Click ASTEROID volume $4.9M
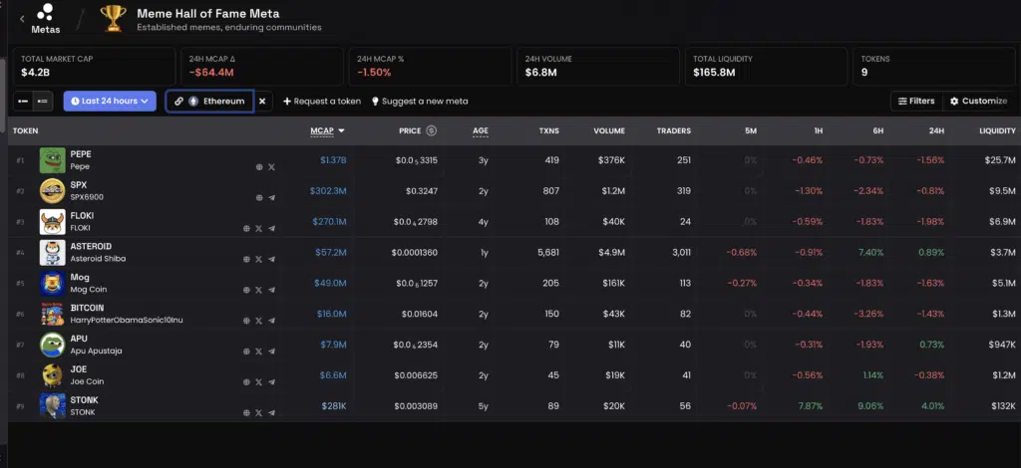This screenshot has height=468, width=1021. (x=611, y=252)
